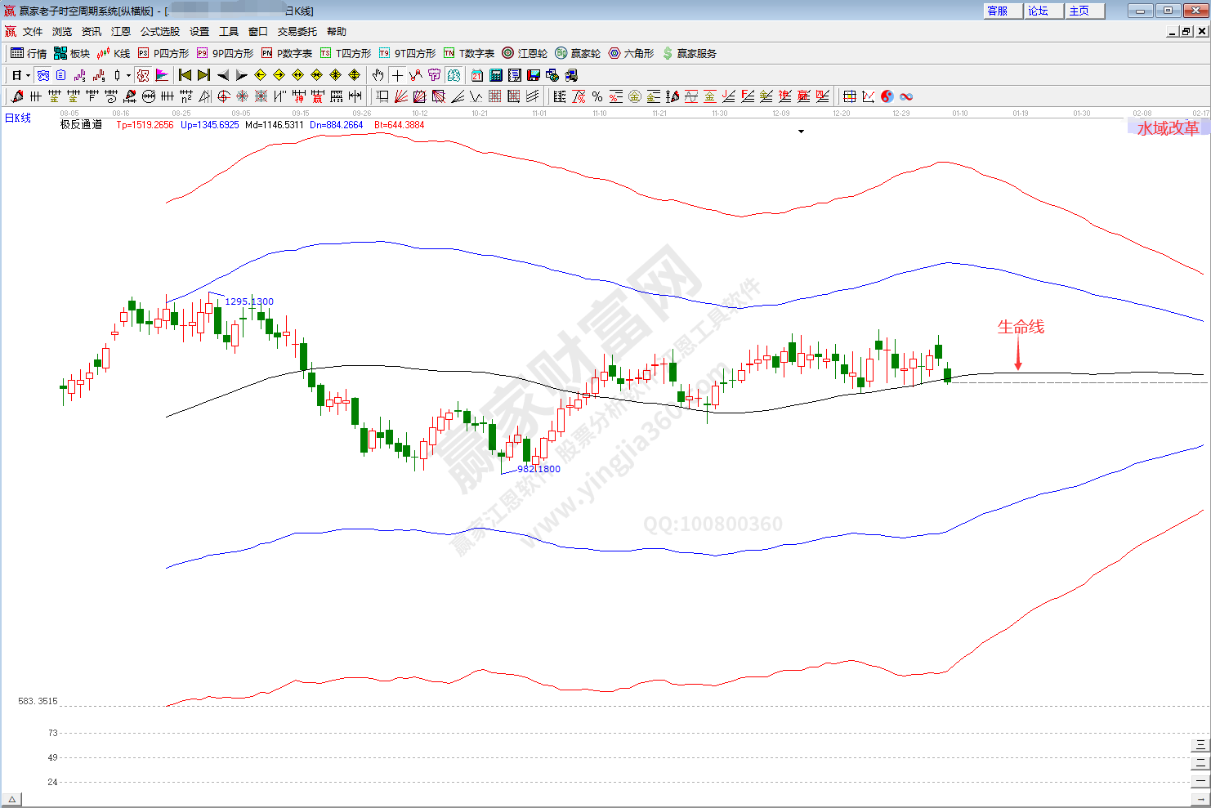
Task: Expand the 日 period dropdown arrow
Action: (28, 75)
